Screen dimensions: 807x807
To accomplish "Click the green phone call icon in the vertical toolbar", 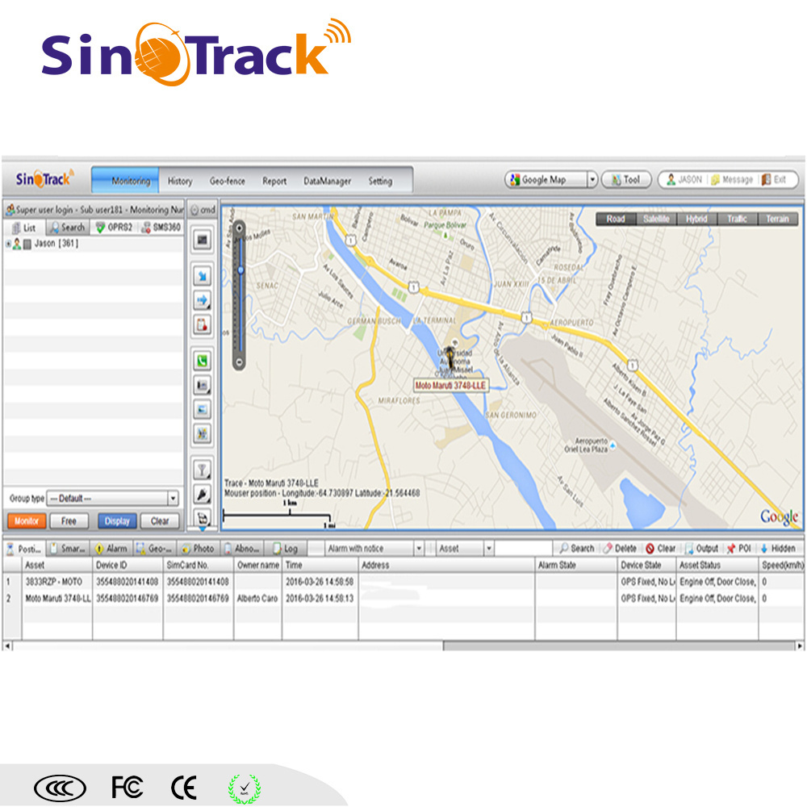I will coord(203,362).
